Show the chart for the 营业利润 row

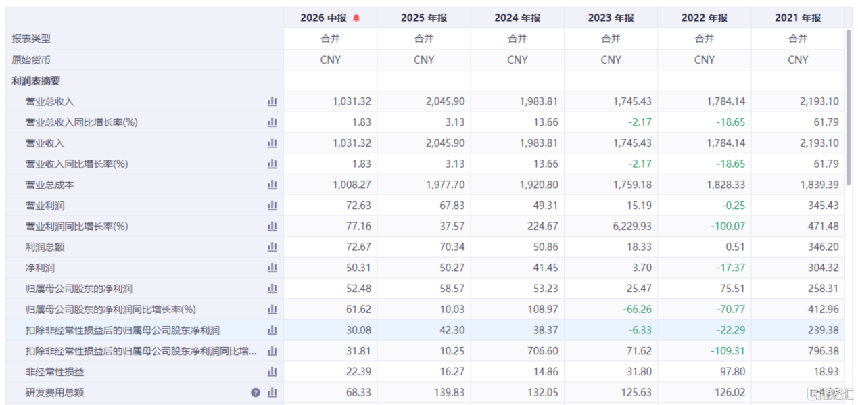(x=272, y=206)
